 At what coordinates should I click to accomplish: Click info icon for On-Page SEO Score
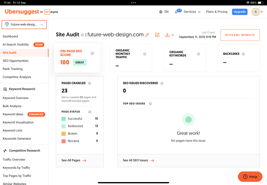click(x=92, y=53)
